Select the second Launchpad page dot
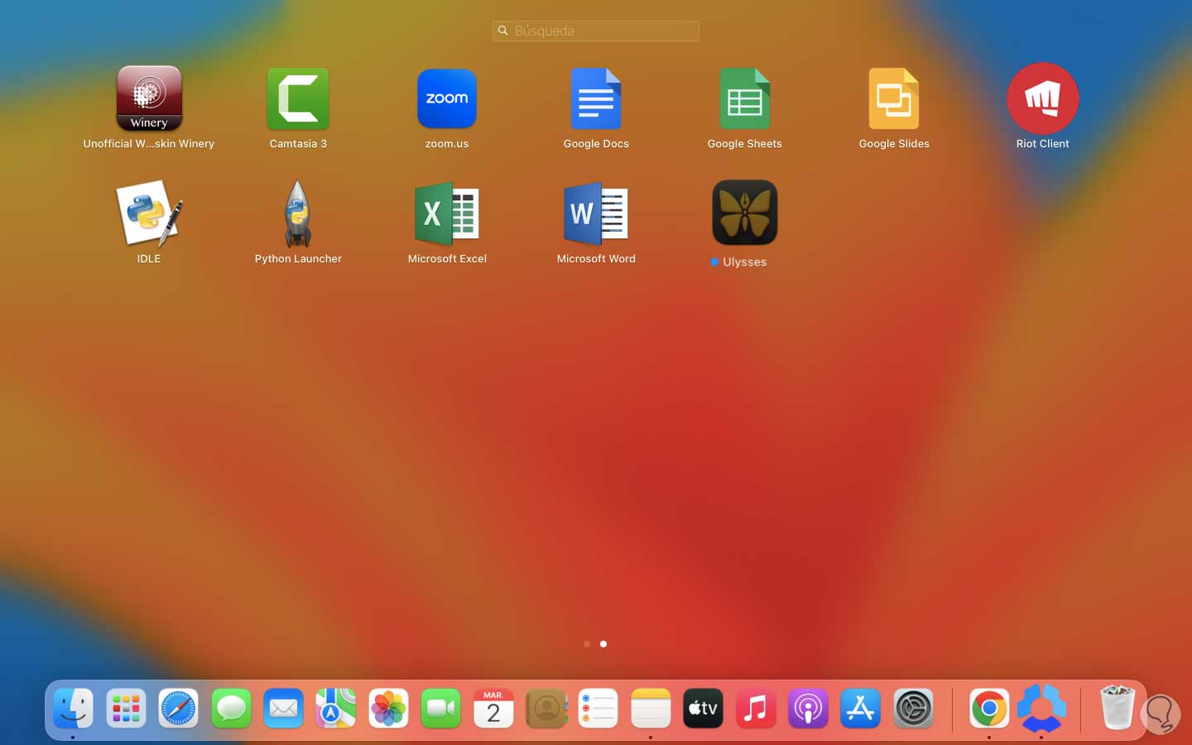This screenshot has height=745, width=1192. pos(603,644)
